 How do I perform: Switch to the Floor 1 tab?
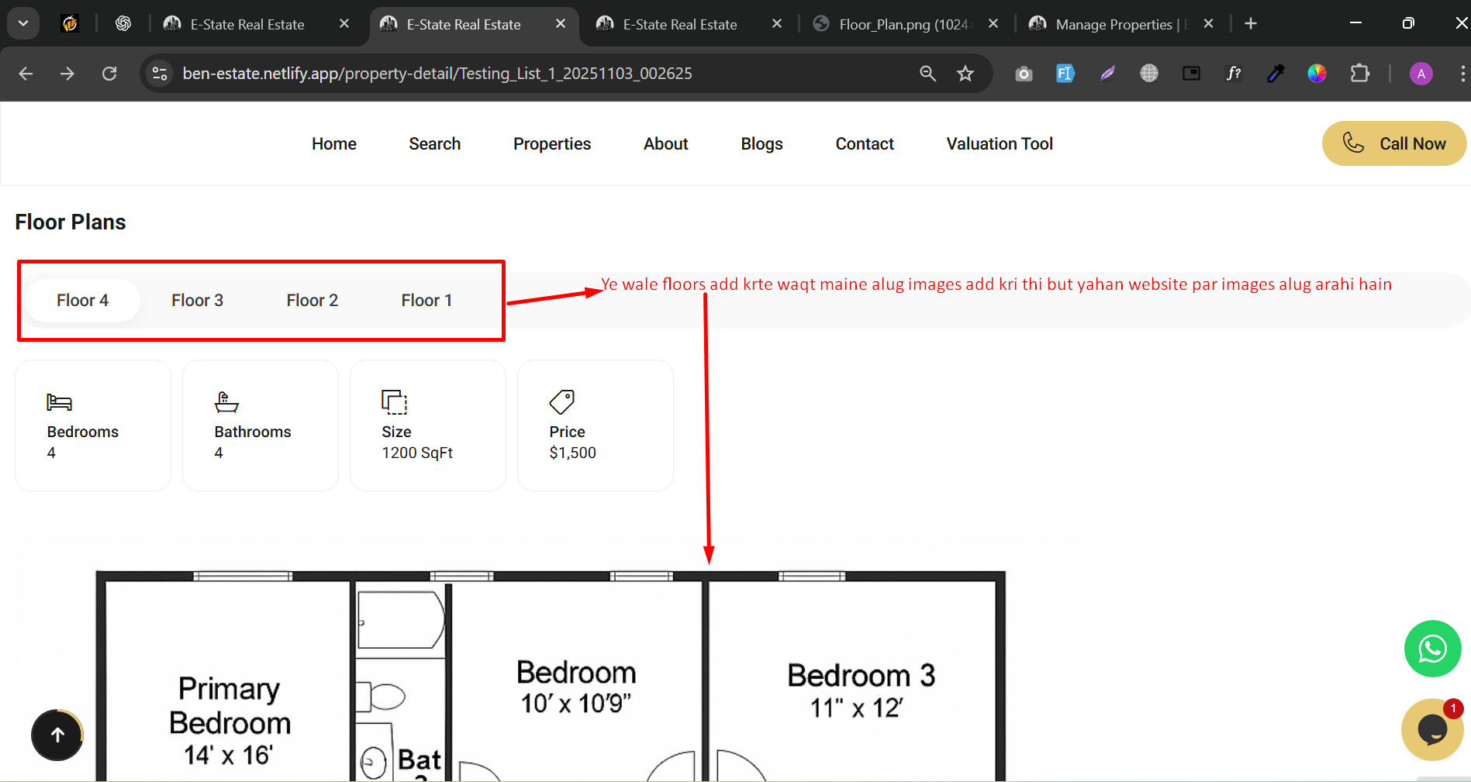coord(426,301)
